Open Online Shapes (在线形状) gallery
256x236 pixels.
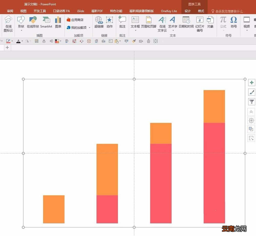coord(33,22)
